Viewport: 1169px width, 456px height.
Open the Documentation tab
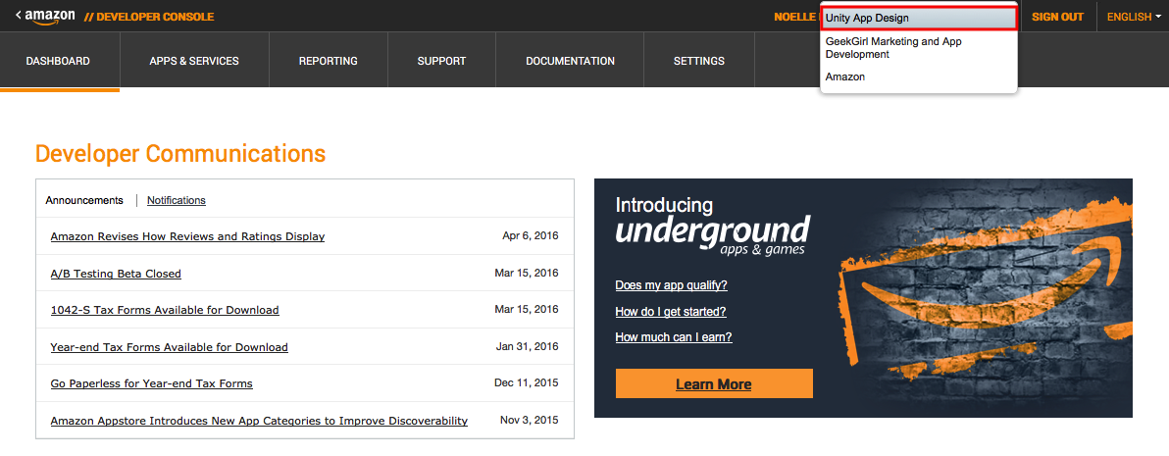click(570, 61)
